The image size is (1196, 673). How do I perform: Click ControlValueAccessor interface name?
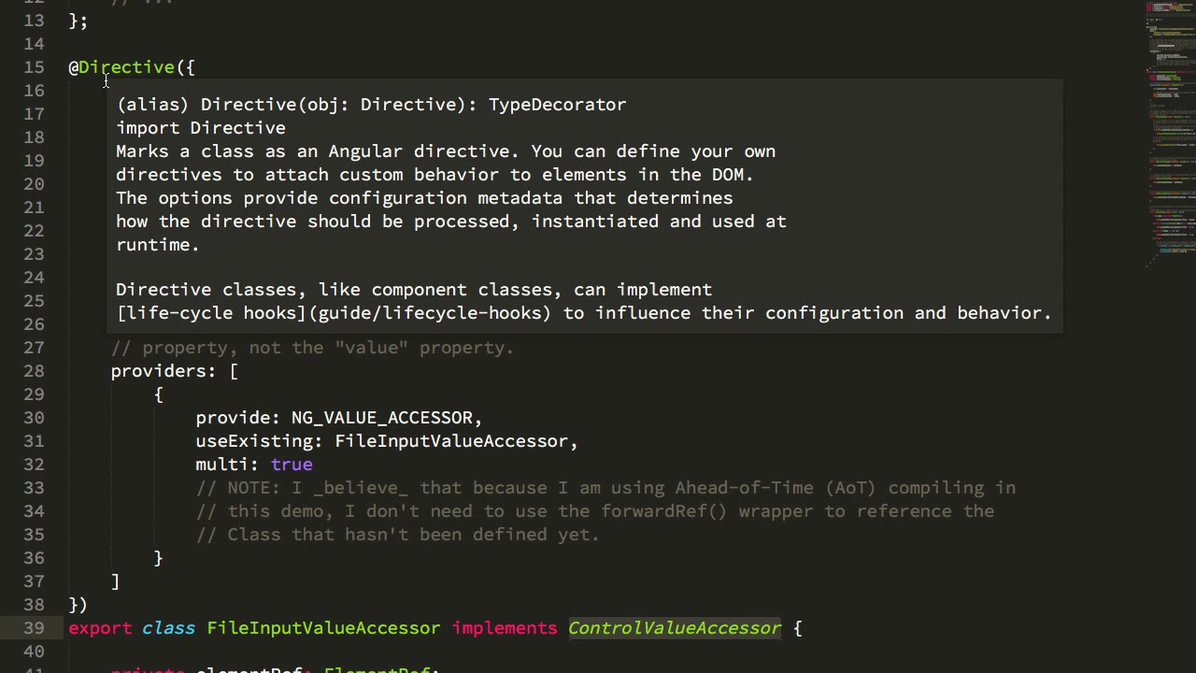pos(674,628)
